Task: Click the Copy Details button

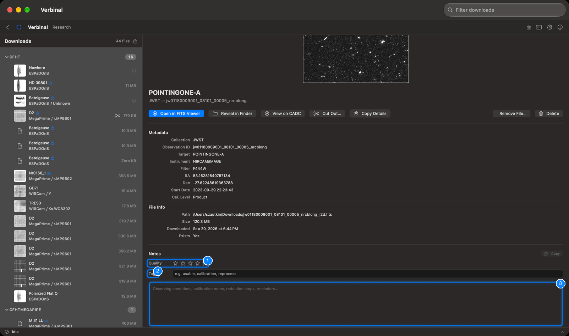Action: click(370, 114)
